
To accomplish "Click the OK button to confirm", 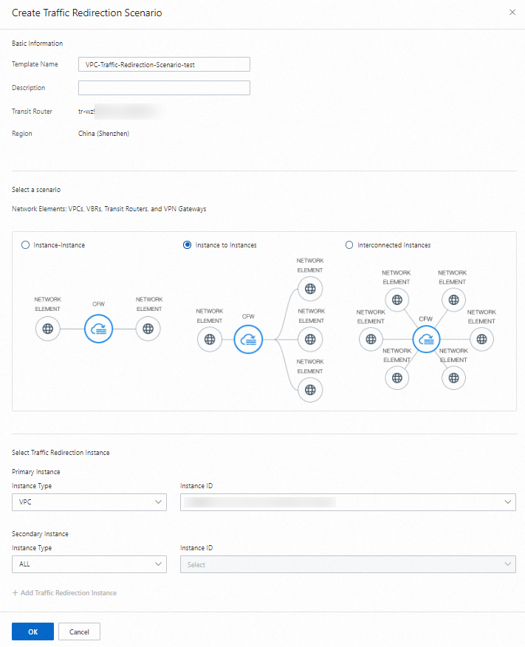I will click(x=32, y=631).
